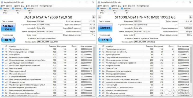Select the E: disk tab in left window
The image size is (193, 98).
(17, 11)
